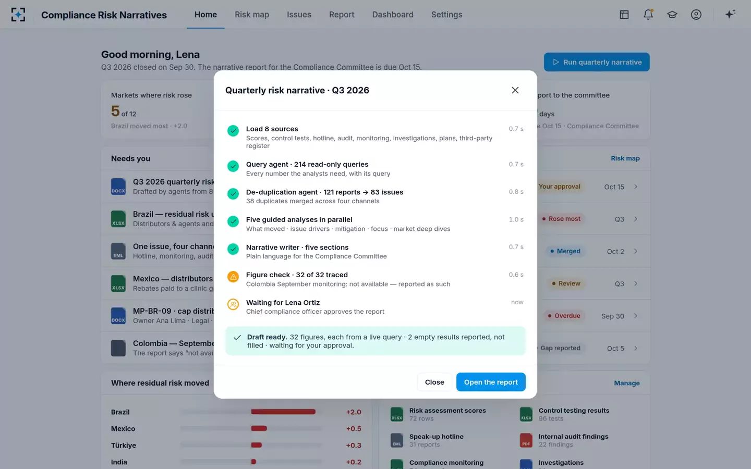Open the layout panel icon in header

624,15
